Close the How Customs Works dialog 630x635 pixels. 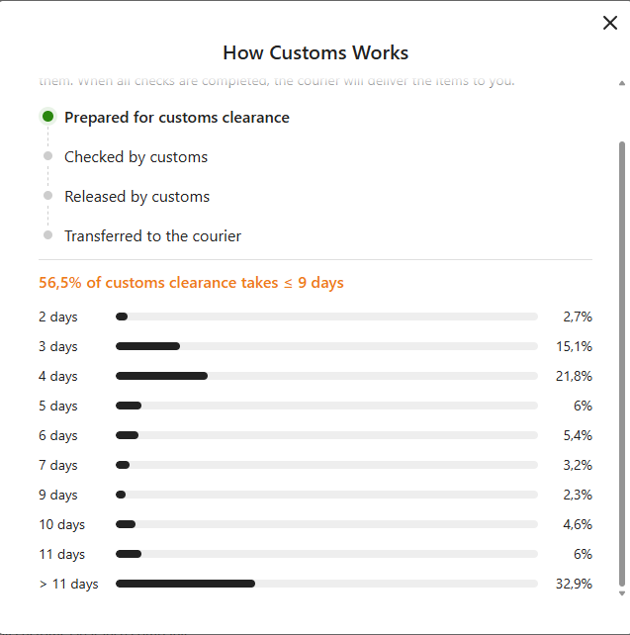coord(610,23)
